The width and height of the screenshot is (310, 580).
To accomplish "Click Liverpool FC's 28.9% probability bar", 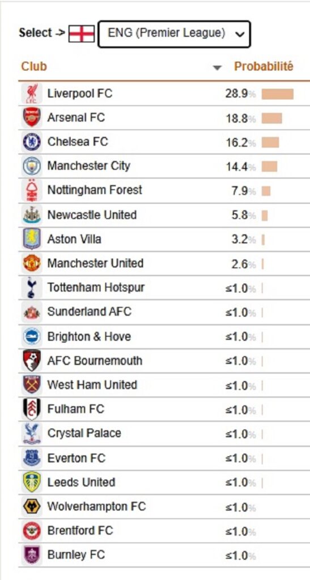I will (x=278, y=94).
